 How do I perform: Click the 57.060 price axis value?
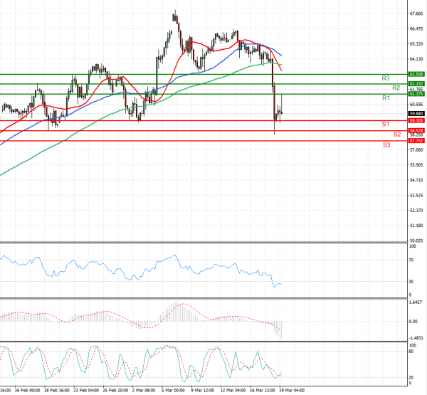[x=416, y=150]
